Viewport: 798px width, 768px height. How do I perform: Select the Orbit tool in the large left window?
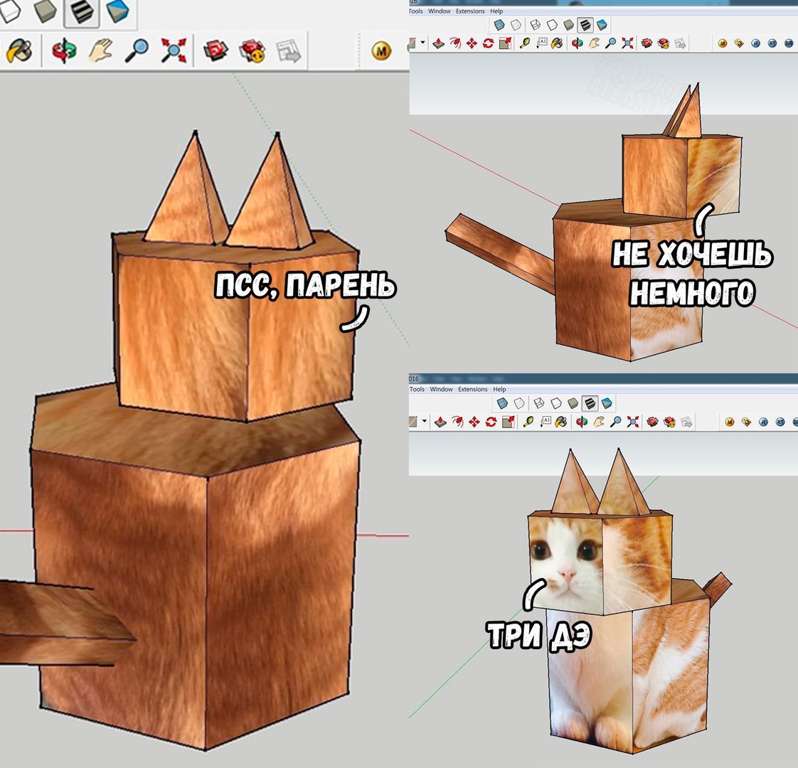click(x=64, y=51)
